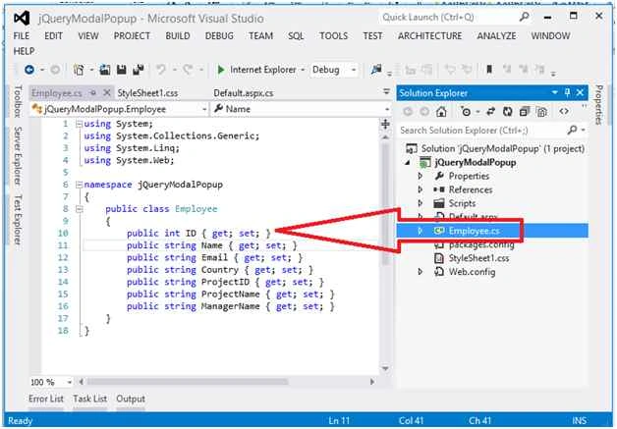Click the Open File toolbar icon
Screen dimensions: 617x429
pyautogui.click(x=105, y=70)
